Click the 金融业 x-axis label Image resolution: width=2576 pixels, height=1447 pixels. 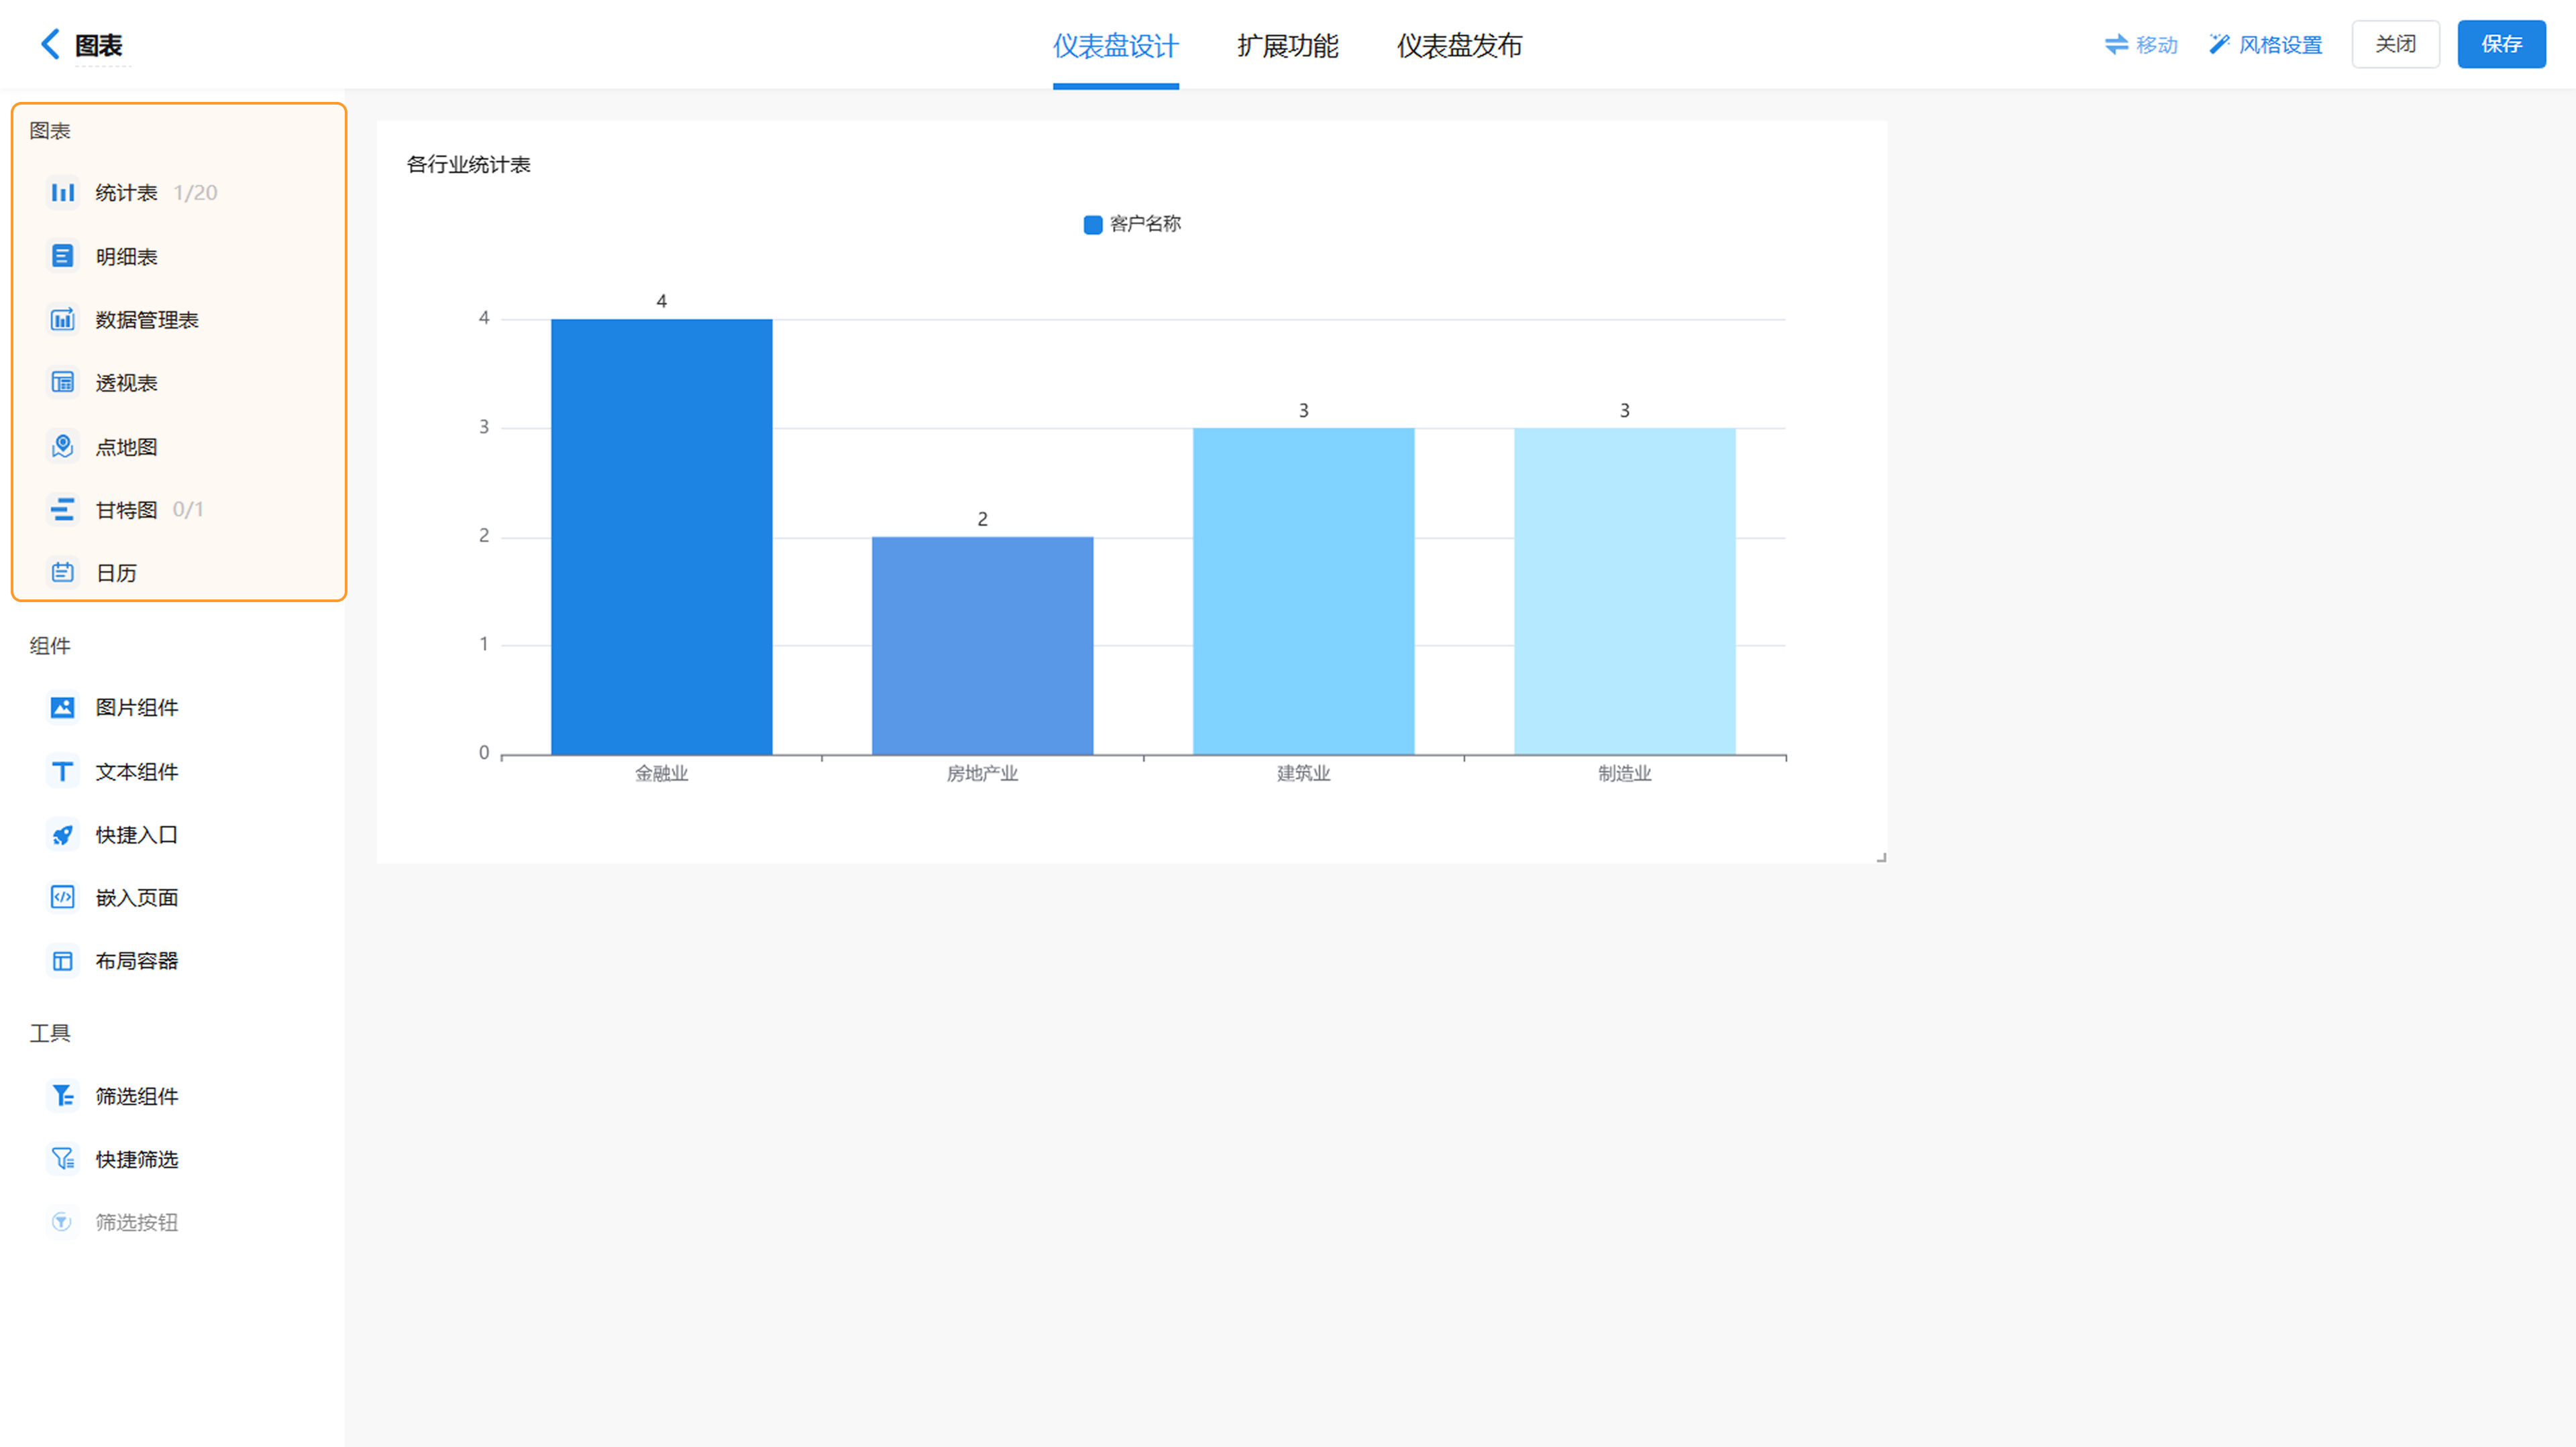pos(661,774)
